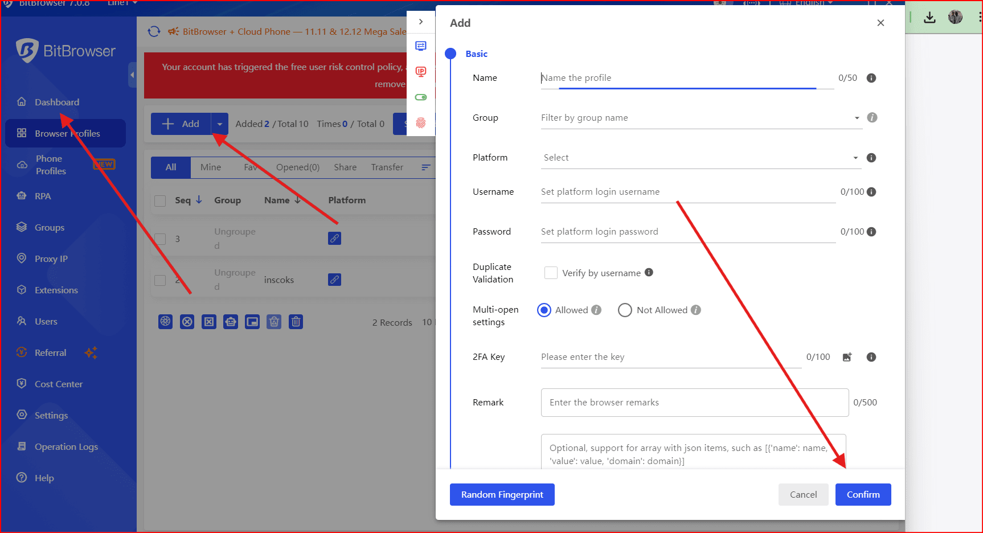
Task: Enable Verify by username checkbox
Action: pyautogui.click(x=551, y=273)
